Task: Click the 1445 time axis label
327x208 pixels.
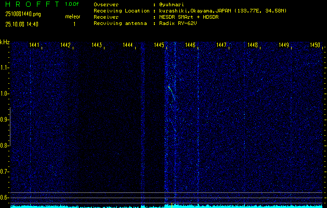Action: coord(159,45)
